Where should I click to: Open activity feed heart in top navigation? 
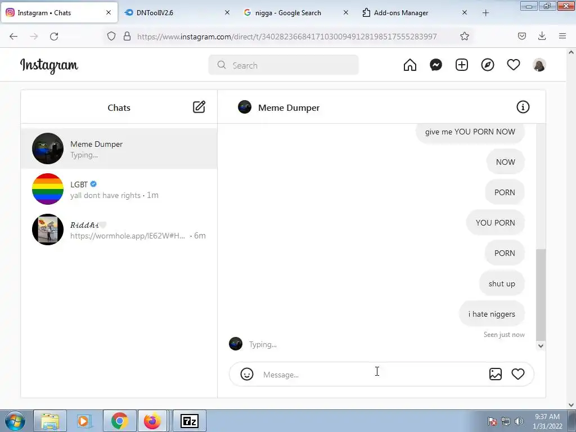513,65
